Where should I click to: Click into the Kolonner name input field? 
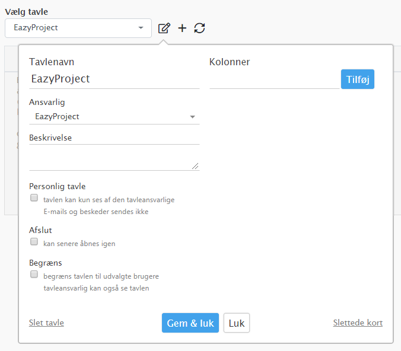click(x=275, y=79)
